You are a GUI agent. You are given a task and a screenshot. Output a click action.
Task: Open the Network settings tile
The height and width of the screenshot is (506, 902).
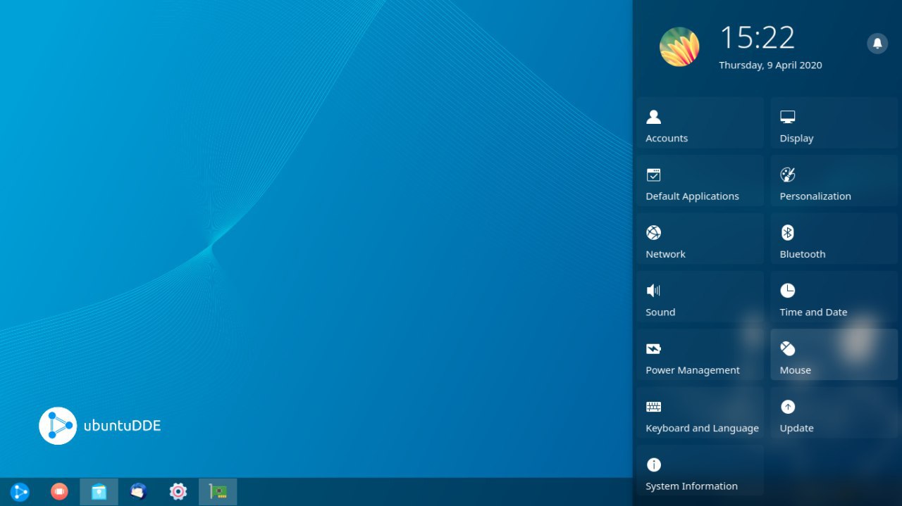[700, 239]
